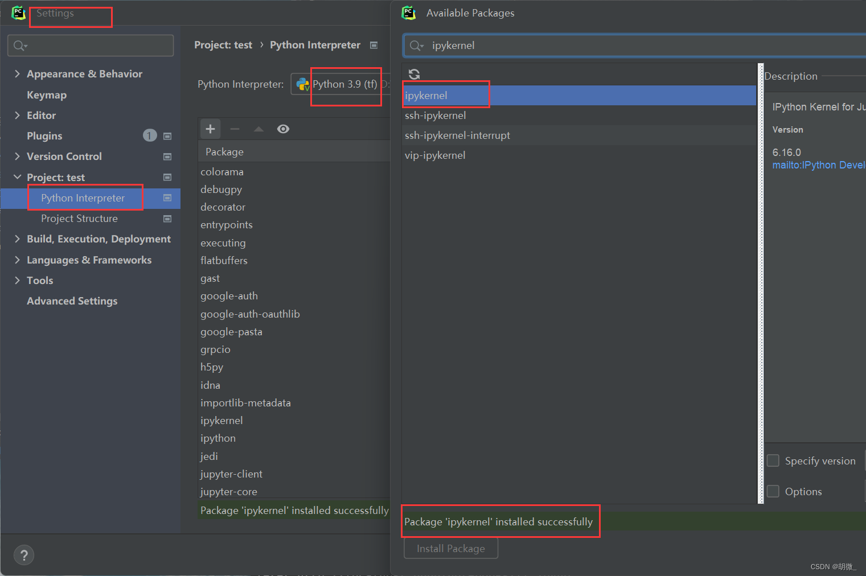Screen dimensions: 866x576
Task: Enable the Specify version checkbox
Action: tap(773, 460)
